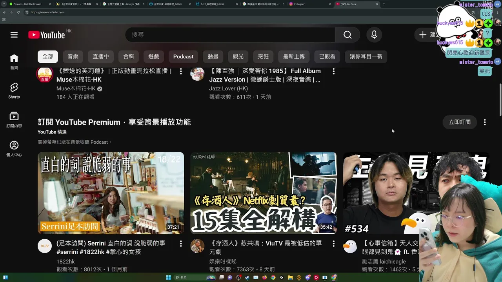Viewport: 502px width, 282px height.
Task: Select the 遊戲 filter chip
Action: pyautogui.click(x=154, y=56)
